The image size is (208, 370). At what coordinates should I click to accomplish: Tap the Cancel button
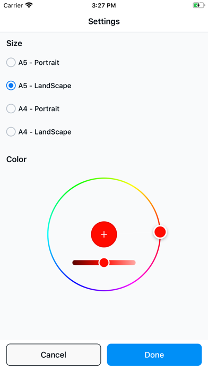tap(54, 355)
